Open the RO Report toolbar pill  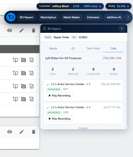click(x=27, y=17)
